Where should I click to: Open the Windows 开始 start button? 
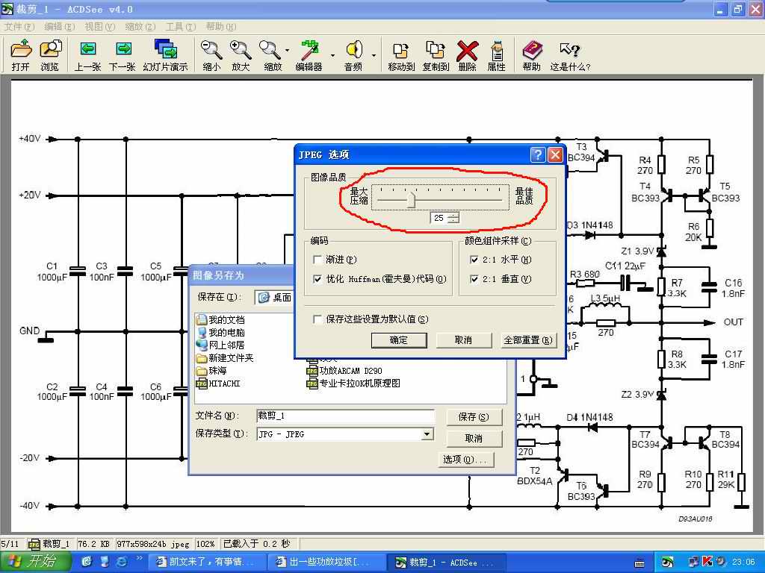coord(36,562)
